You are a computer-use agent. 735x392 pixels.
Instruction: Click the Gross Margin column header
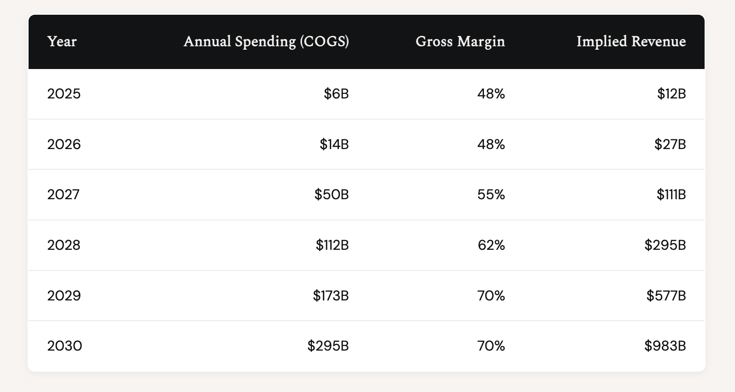point(460,42)
